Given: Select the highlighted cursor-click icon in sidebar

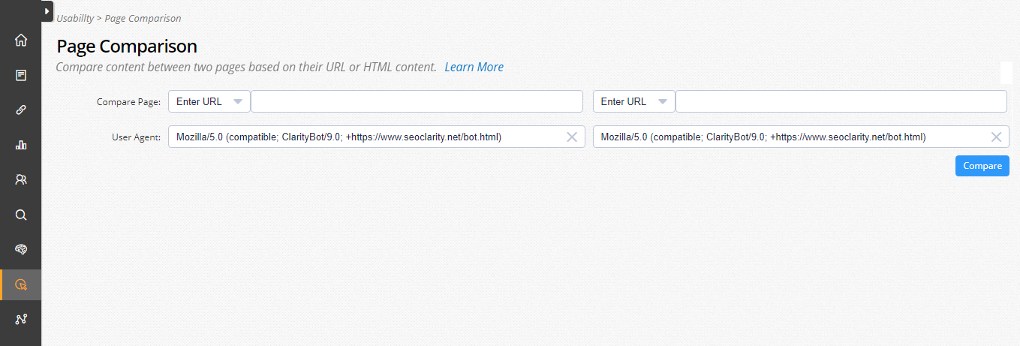Looking at the screenshot, I should coord(21,284).
